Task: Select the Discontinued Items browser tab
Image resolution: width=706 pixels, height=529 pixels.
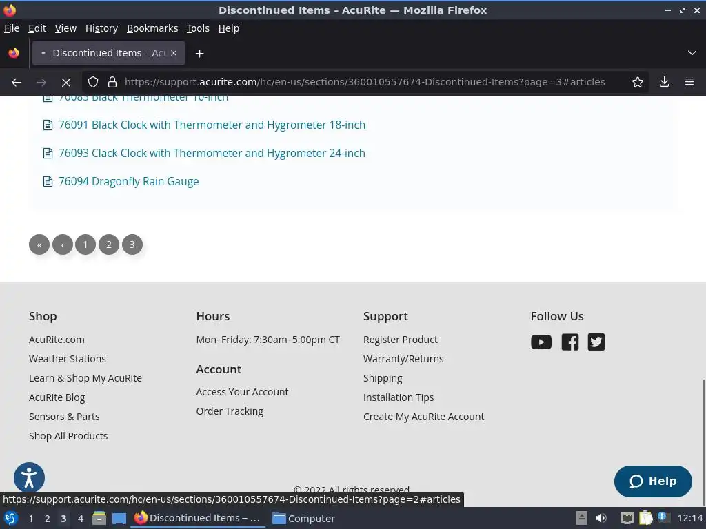Action: pos(108,53)
